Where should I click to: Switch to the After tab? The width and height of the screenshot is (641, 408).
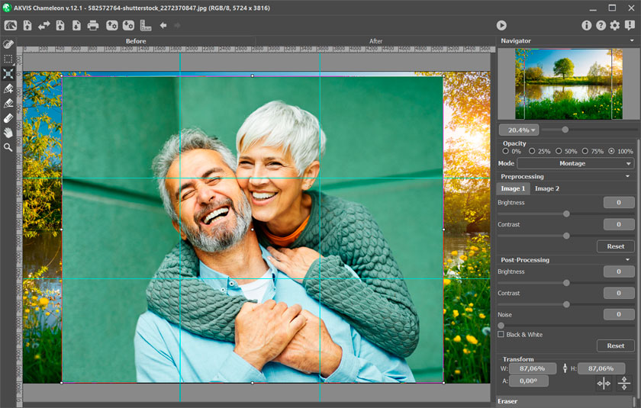click(375, 41)
